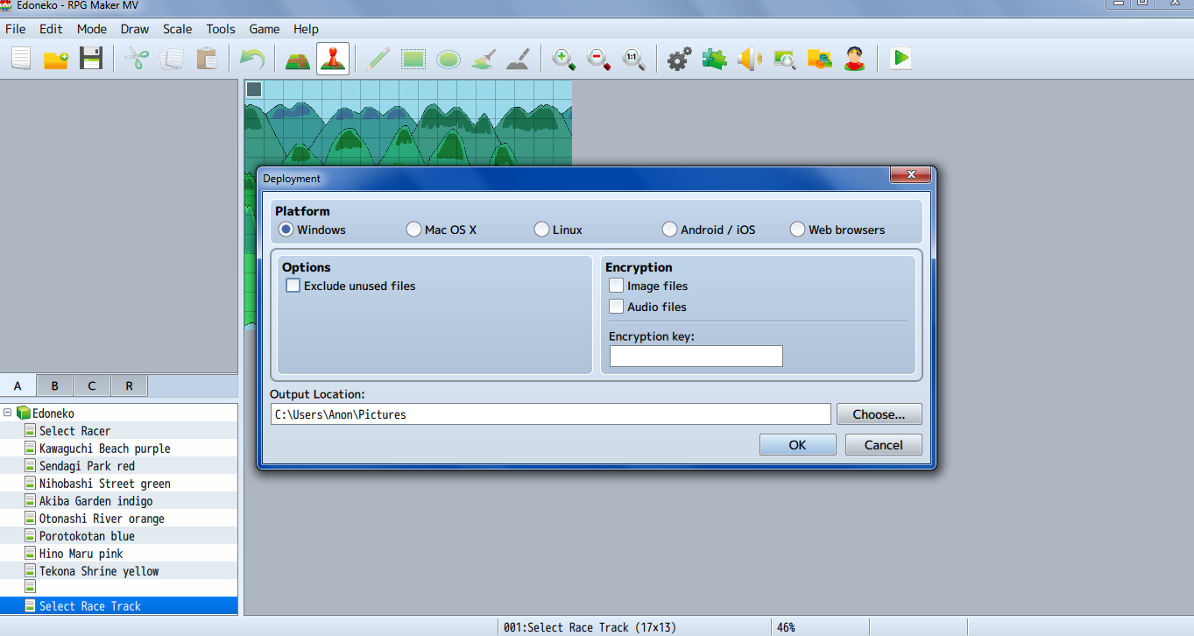This screenshot has height=636, width=1194.
Task: Switch to tileset tab B
Action: click(x=55, y=385)
